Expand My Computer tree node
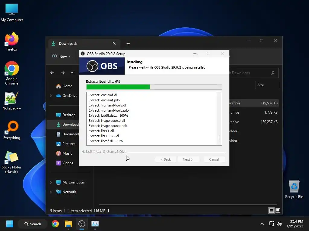The image size is (309, 231). click(51, 182)
